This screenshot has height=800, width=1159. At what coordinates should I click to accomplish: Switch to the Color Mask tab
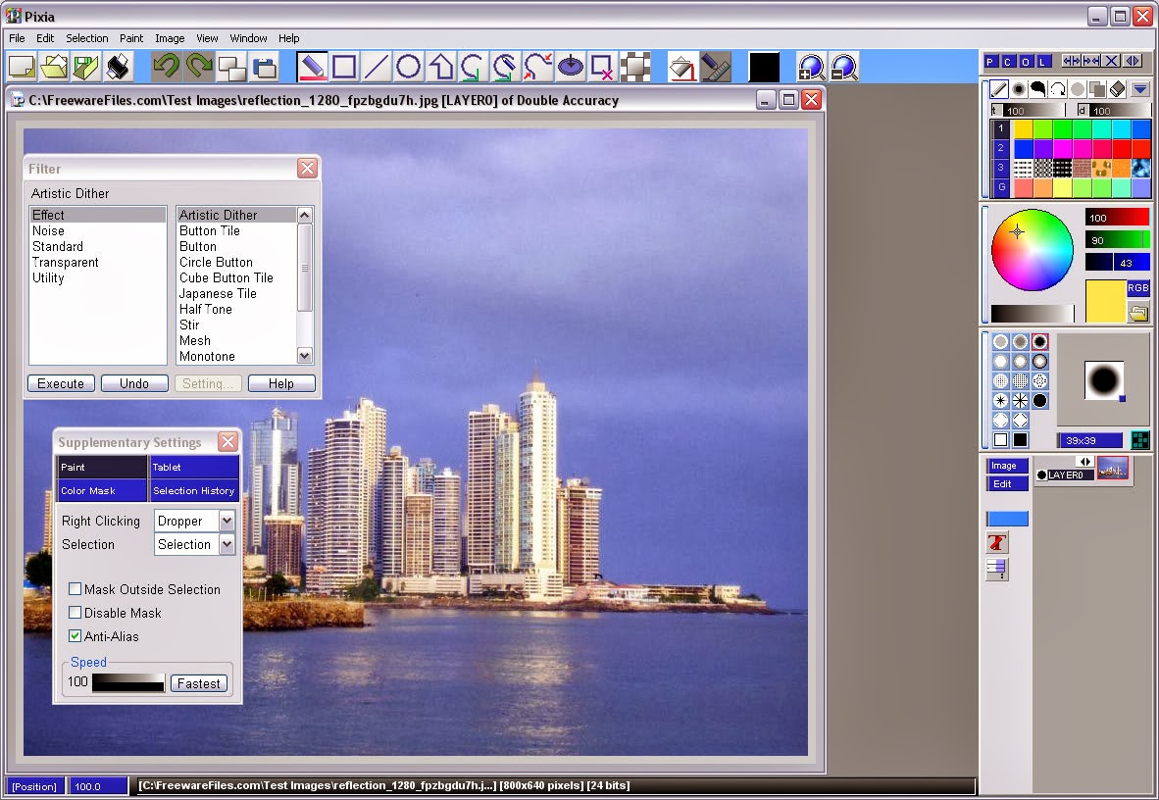102,490
